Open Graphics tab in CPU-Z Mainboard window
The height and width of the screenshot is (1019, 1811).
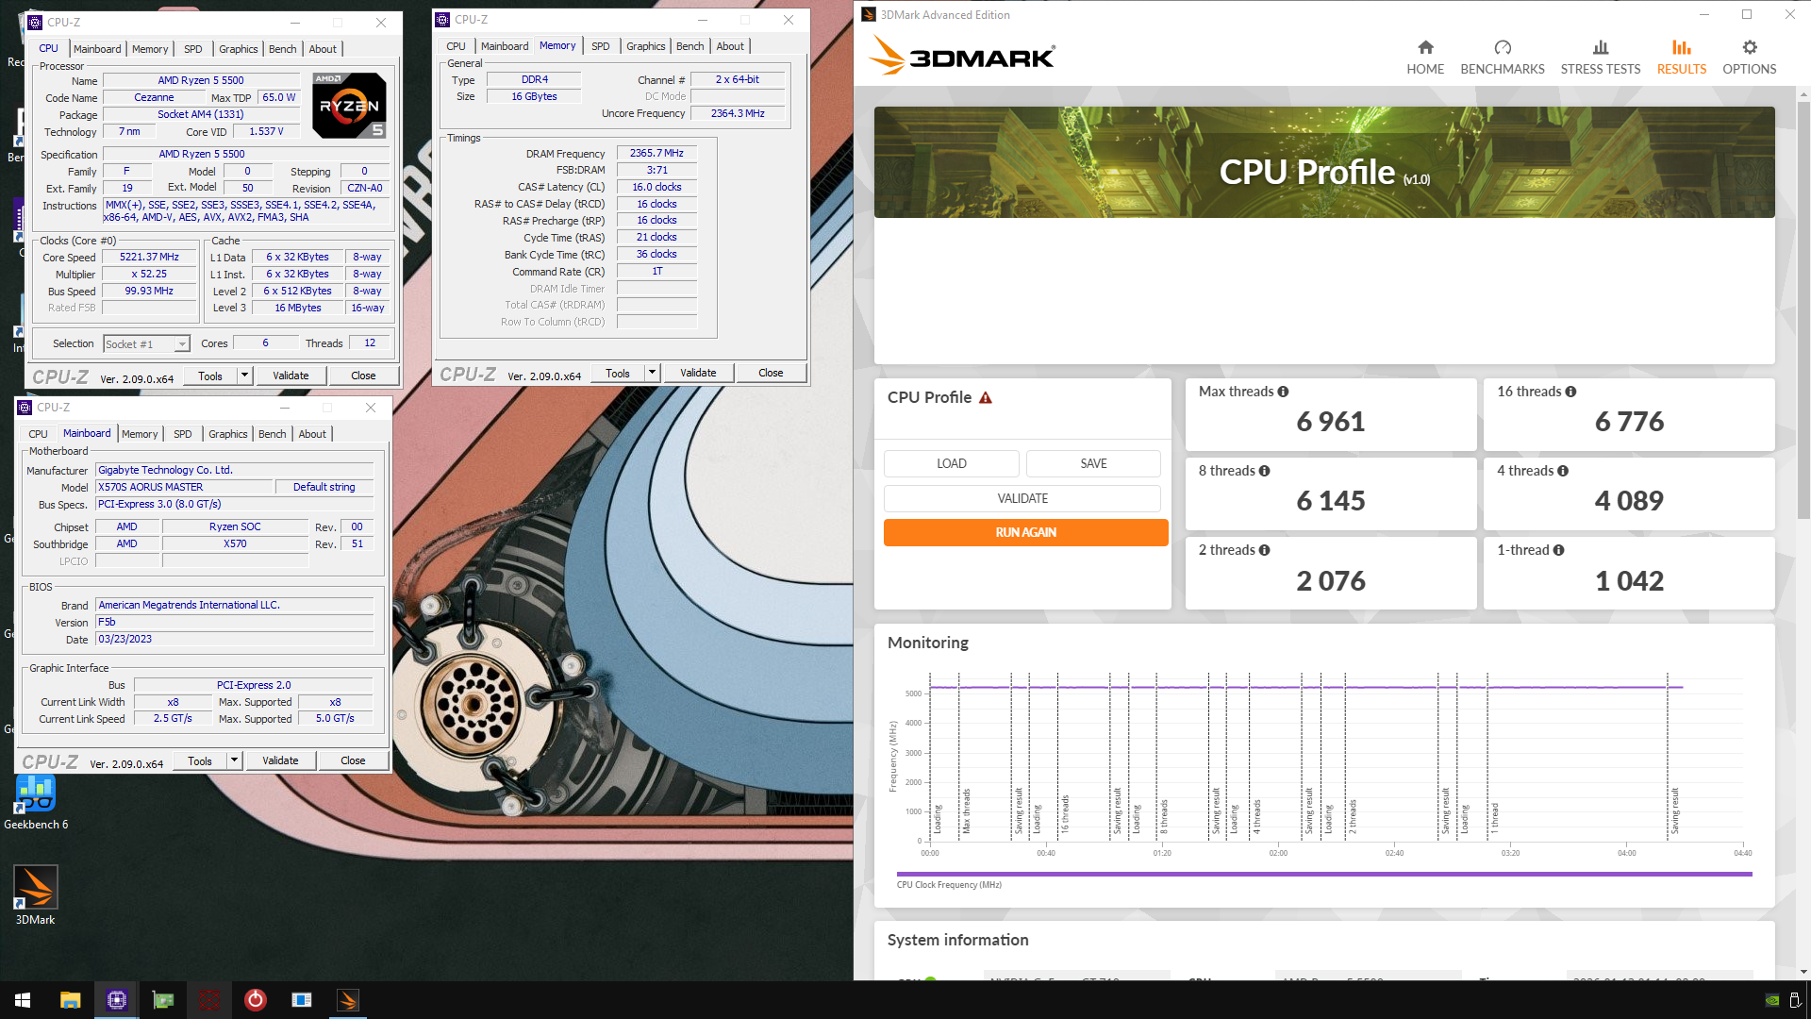[x=227, y=434]
